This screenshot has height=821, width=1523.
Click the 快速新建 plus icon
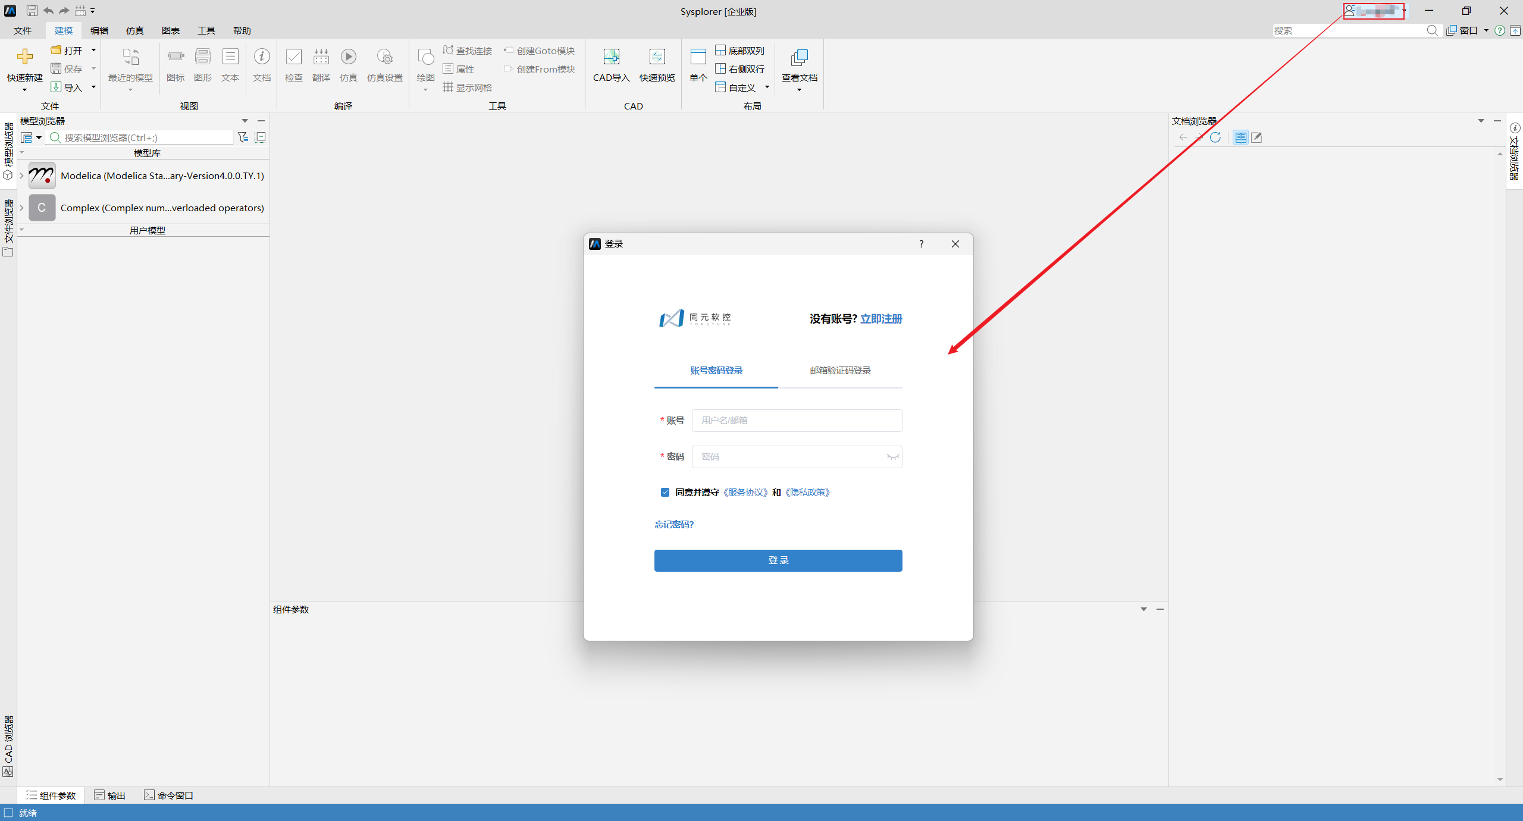[x=25, y=57]
